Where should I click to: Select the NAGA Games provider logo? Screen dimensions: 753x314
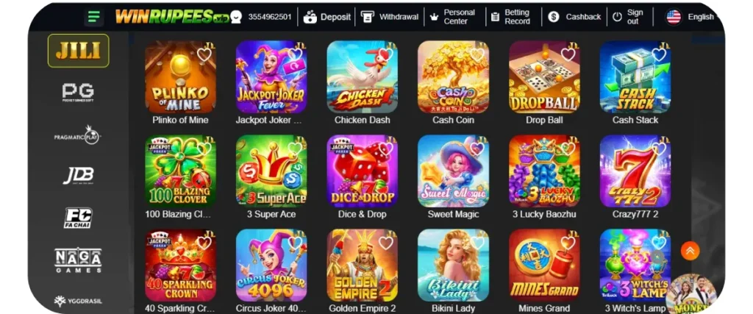point(78,260)
